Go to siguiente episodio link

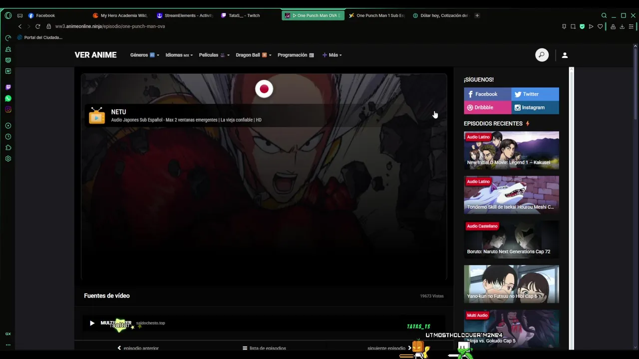click(x=389, y=348)
